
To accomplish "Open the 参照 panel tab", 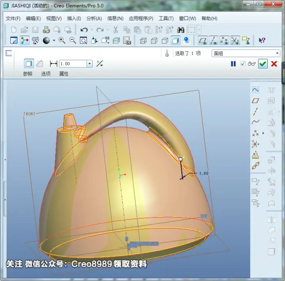I will point(28,74).
